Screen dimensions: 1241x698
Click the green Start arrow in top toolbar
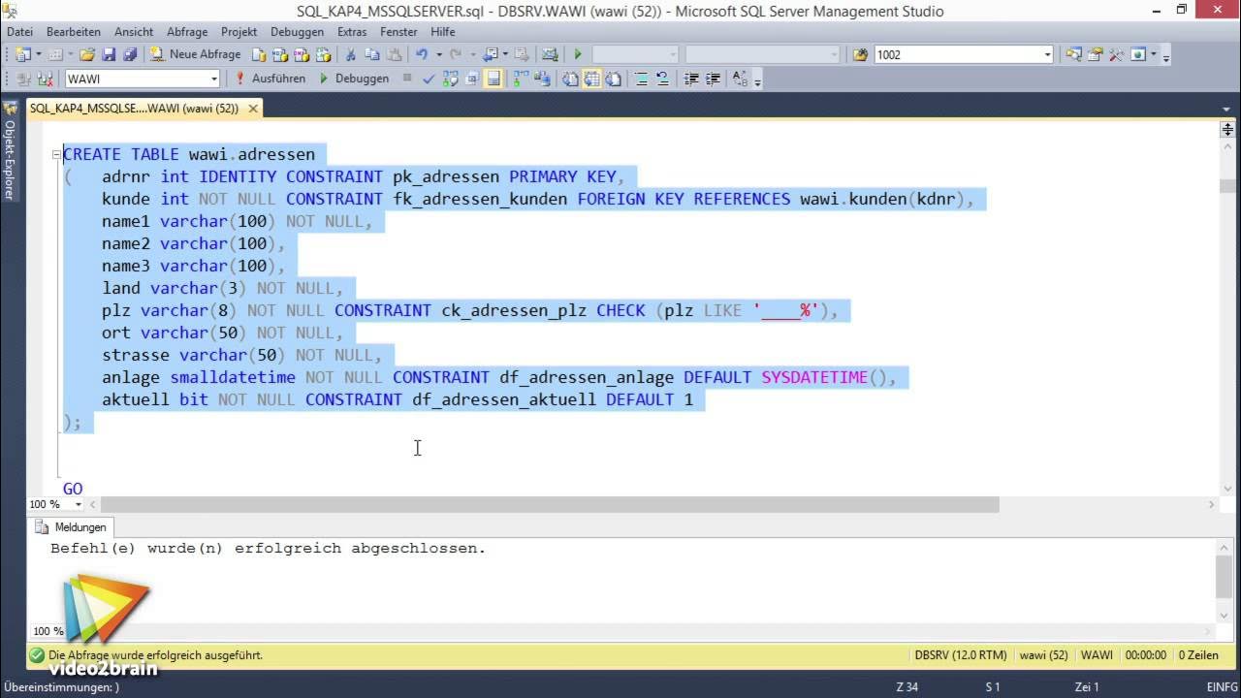click(577, 54)
